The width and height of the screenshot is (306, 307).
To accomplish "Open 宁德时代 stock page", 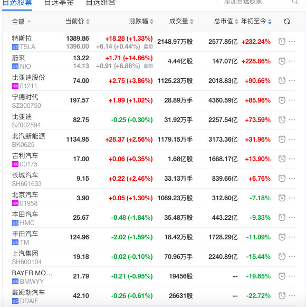I will [x=25, y=97].
